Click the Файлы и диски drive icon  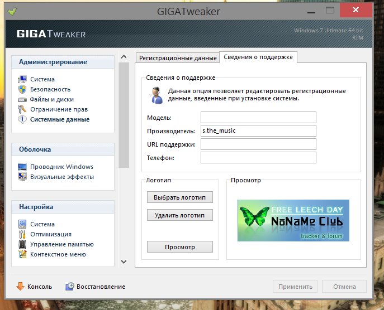pyautogui.click(x=22, y=99)
